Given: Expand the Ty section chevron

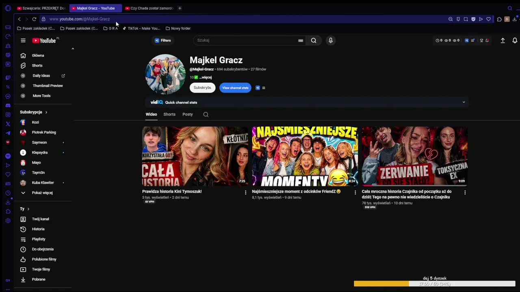Looking at the screenshot, I should [28, 209].
